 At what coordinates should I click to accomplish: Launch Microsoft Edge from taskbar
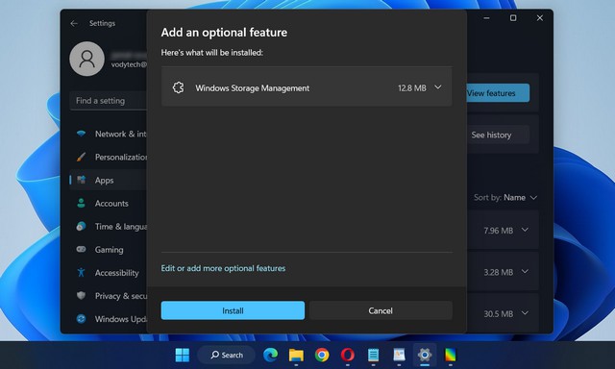[271, 355]
